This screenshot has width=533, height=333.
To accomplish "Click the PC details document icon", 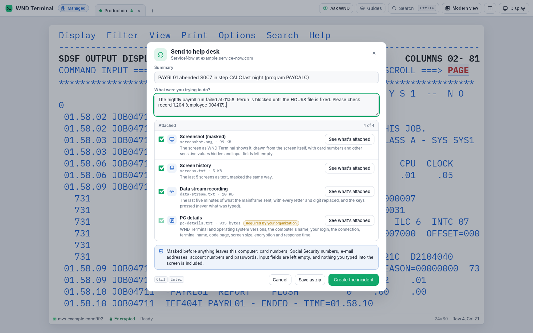I will [x=172, y=220].
